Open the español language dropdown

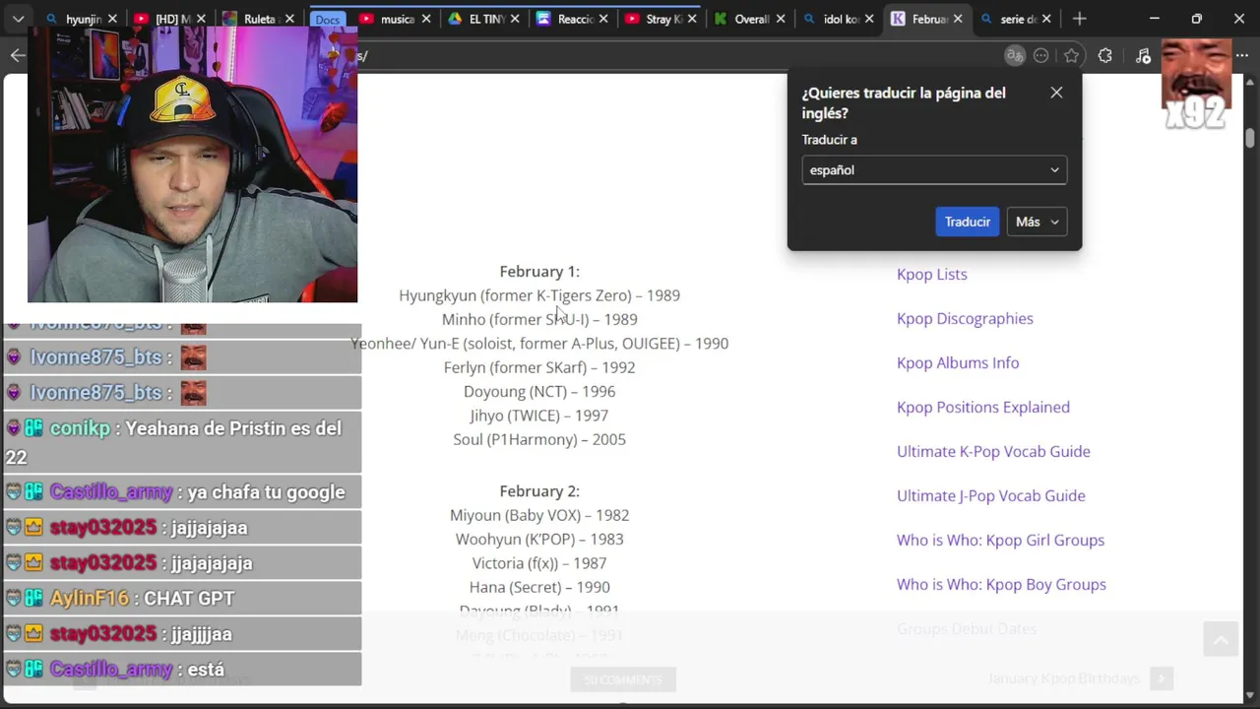[x=934, y=170]
